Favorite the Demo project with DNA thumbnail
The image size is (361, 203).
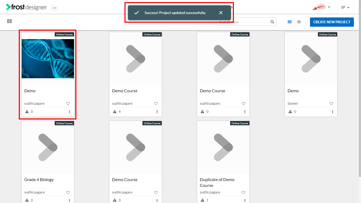click(x=68, y=104)
